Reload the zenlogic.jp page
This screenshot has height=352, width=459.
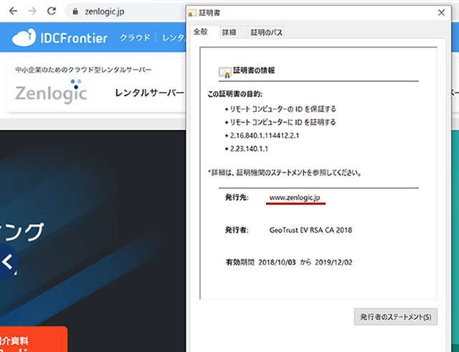click(52, 11)
